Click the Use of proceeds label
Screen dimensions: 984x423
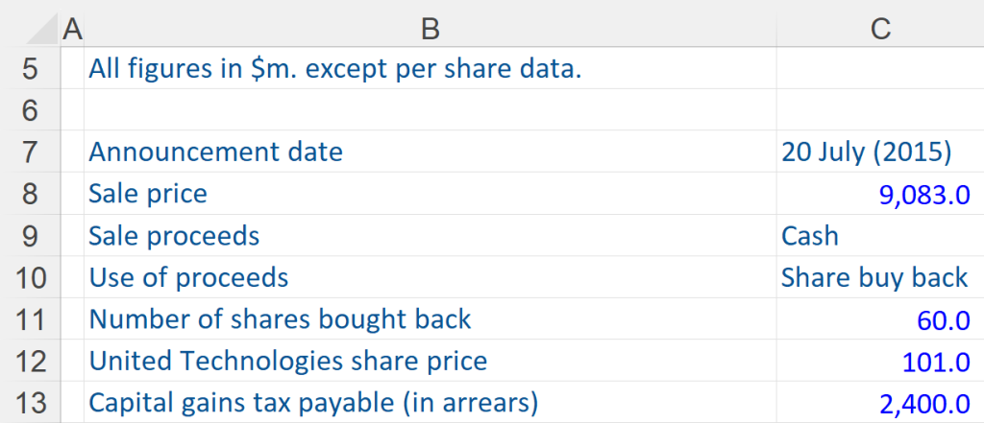coord(188,278)
